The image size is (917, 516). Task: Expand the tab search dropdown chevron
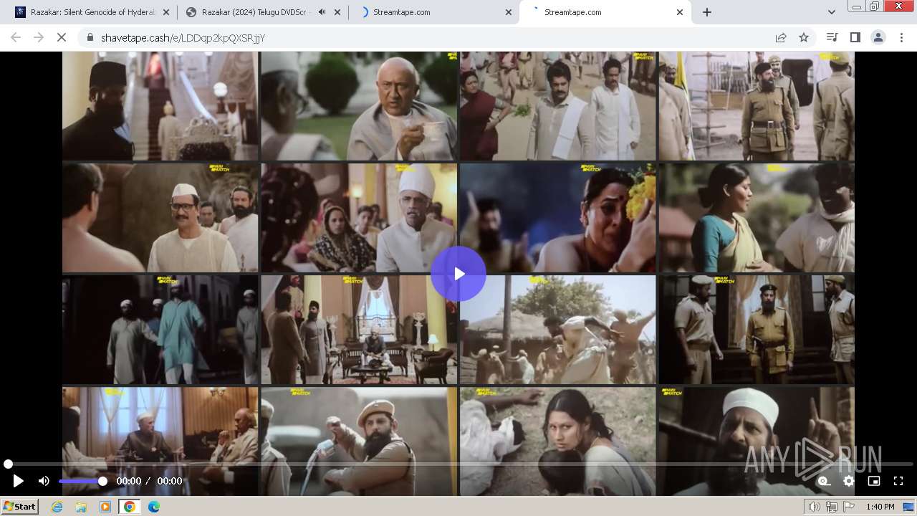831,12
